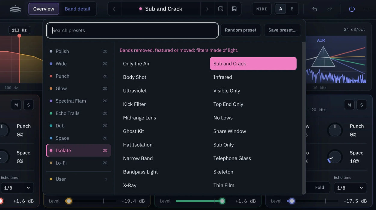Open MIDI settings
The image size is (376, 210).
(262, 9)
